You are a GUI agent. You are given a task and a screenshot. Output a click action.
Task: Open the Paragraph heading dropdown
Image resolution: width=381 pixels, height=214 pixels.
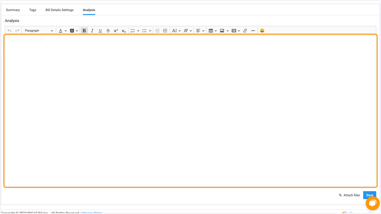(x=39, y=31)
